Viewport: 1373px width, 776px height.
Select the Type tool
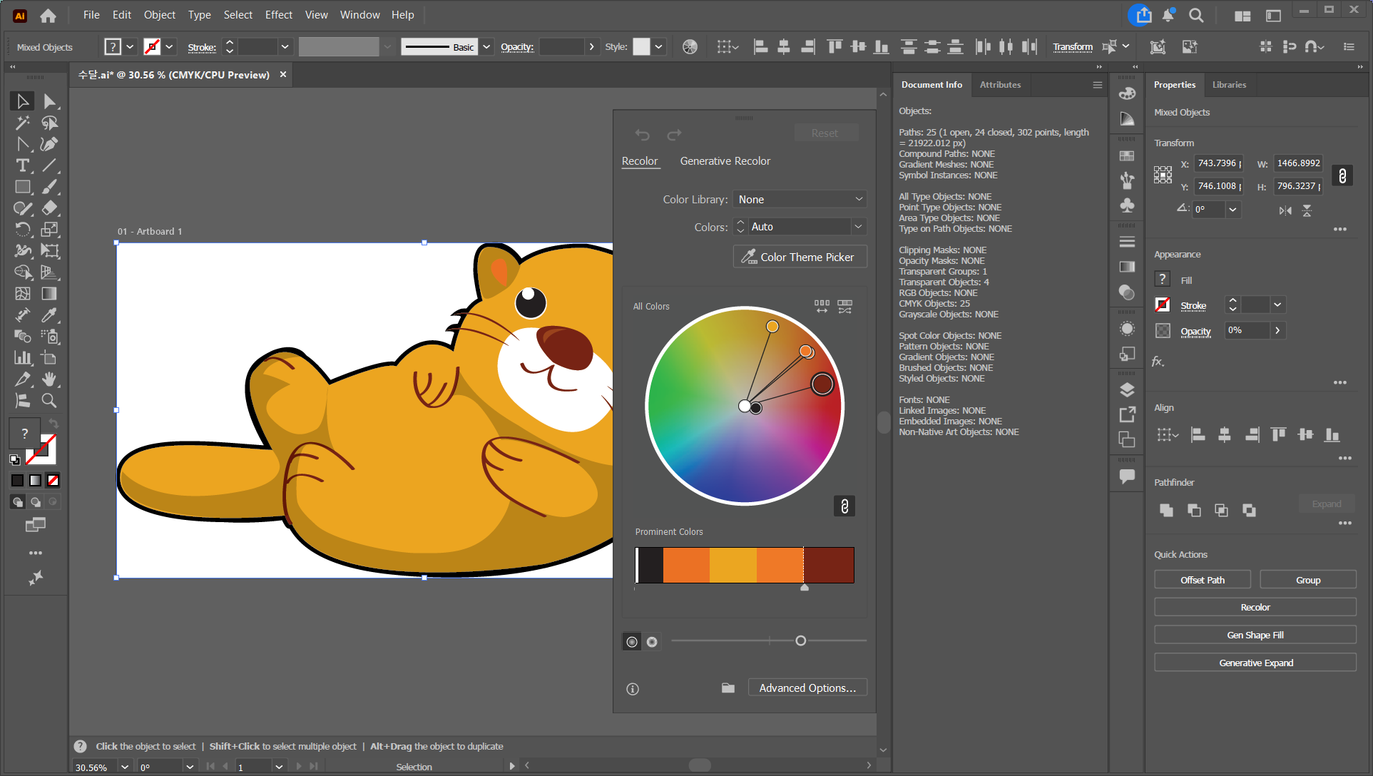(22, 165)
